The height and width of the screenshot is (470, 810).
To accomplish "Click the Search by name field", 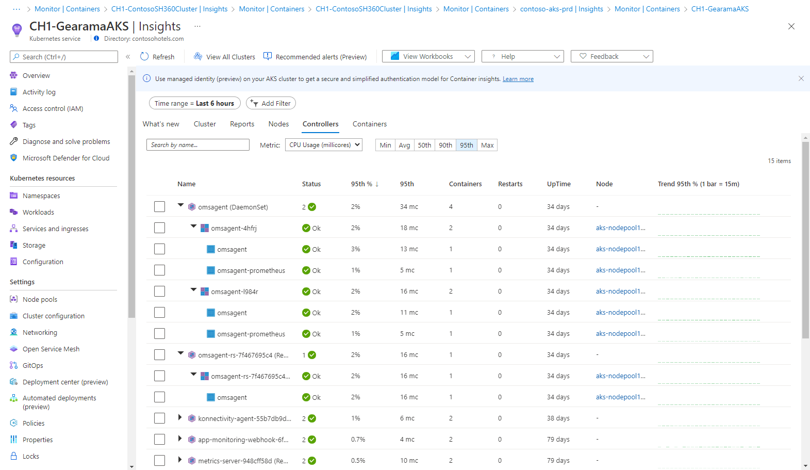I will (x=197, y=145).
